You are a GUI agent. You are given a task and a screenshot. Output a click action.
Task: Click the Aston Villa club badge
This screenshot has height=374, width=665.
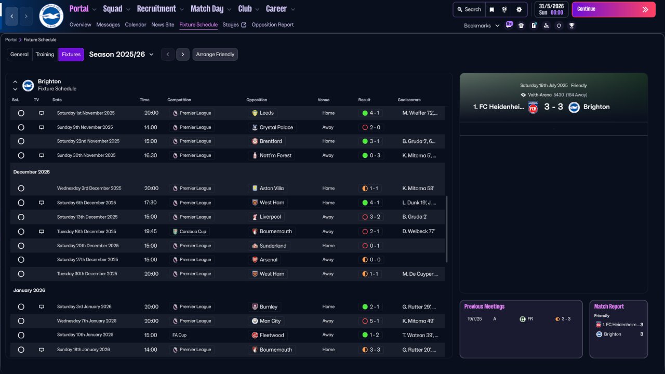(x=255, y=189)
